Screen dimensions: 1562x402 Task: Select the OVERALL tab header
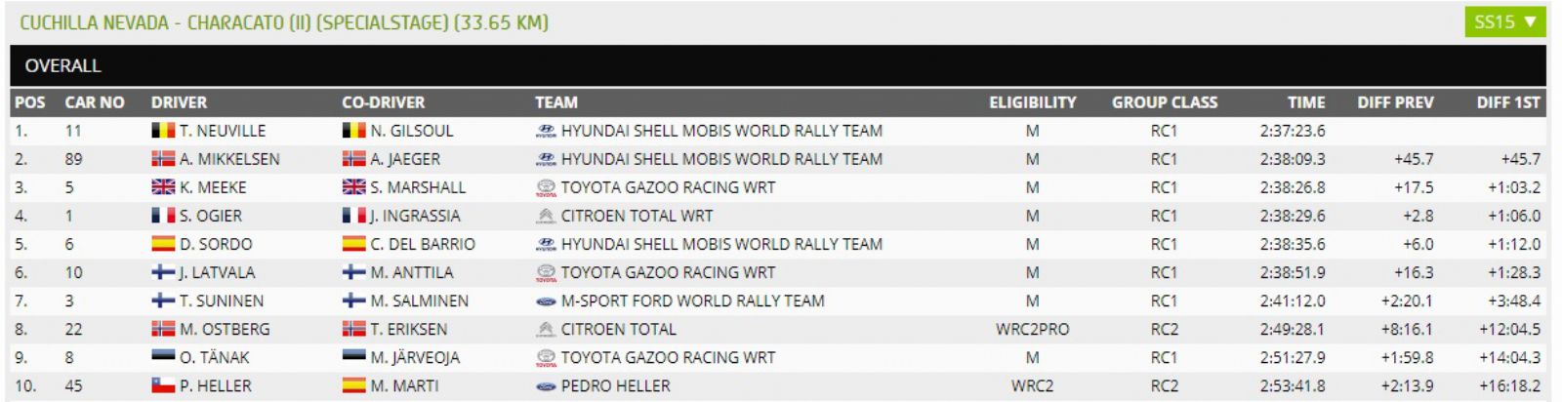(x=62, y=65)
